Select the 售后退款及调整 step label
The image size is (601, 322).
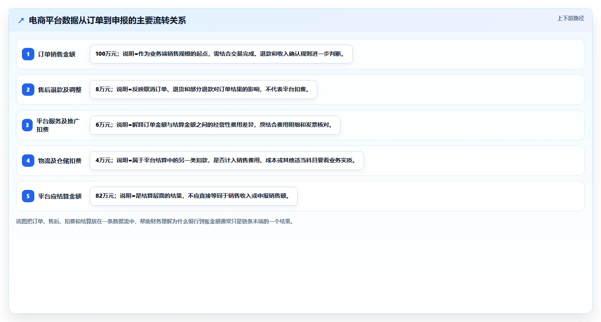(60, 90)
